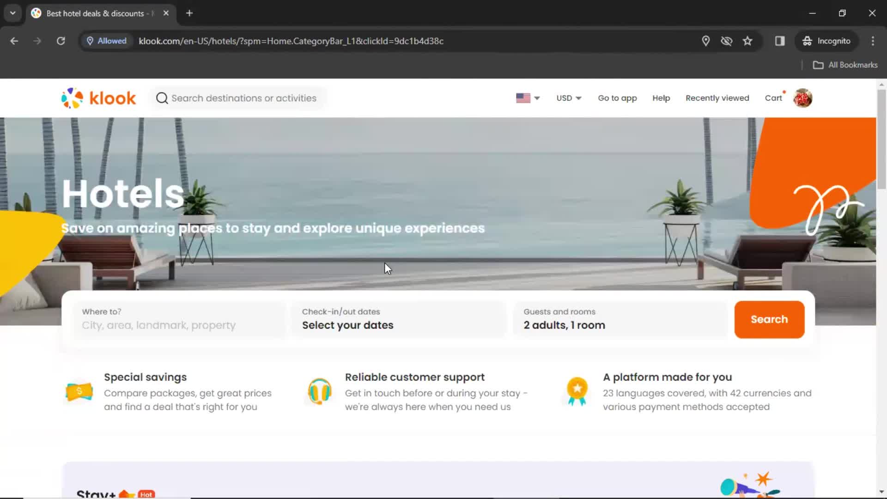Click the orange Search button
The width and height of the screenshot is (887, 499).
tap(769, 319)
